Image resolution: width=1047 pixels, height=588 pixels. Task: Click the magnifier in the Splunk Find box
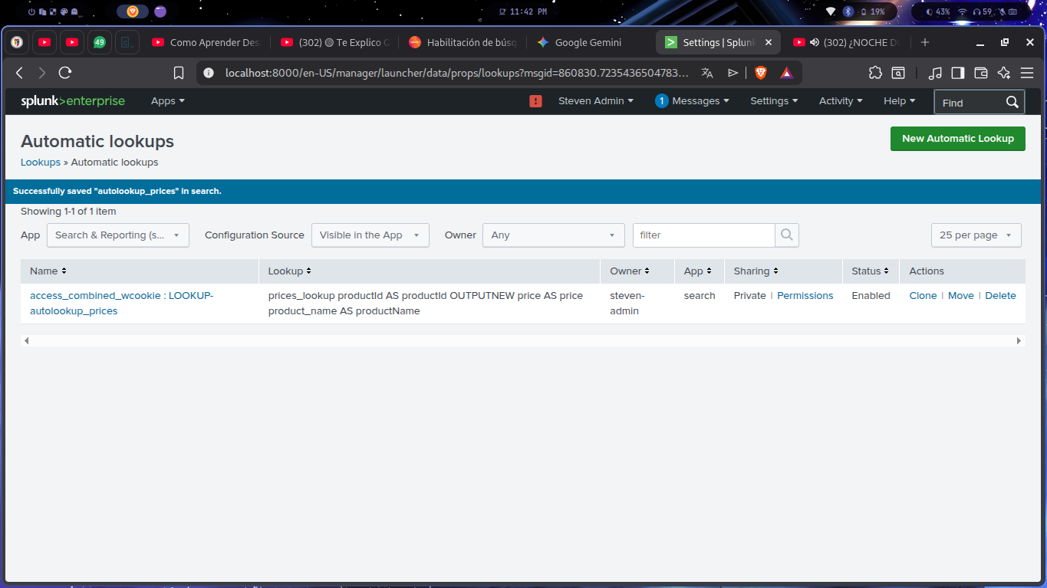click(1012, 101)
